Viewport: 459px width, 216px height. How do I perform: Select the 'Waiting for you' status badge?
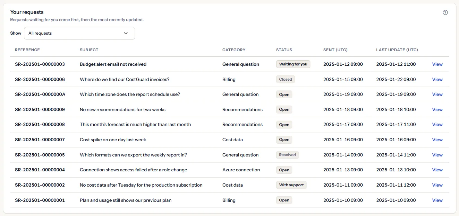tap(293, 64)
